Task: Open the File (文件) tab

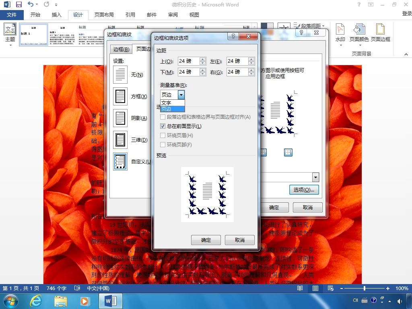Action: point(12,15)
